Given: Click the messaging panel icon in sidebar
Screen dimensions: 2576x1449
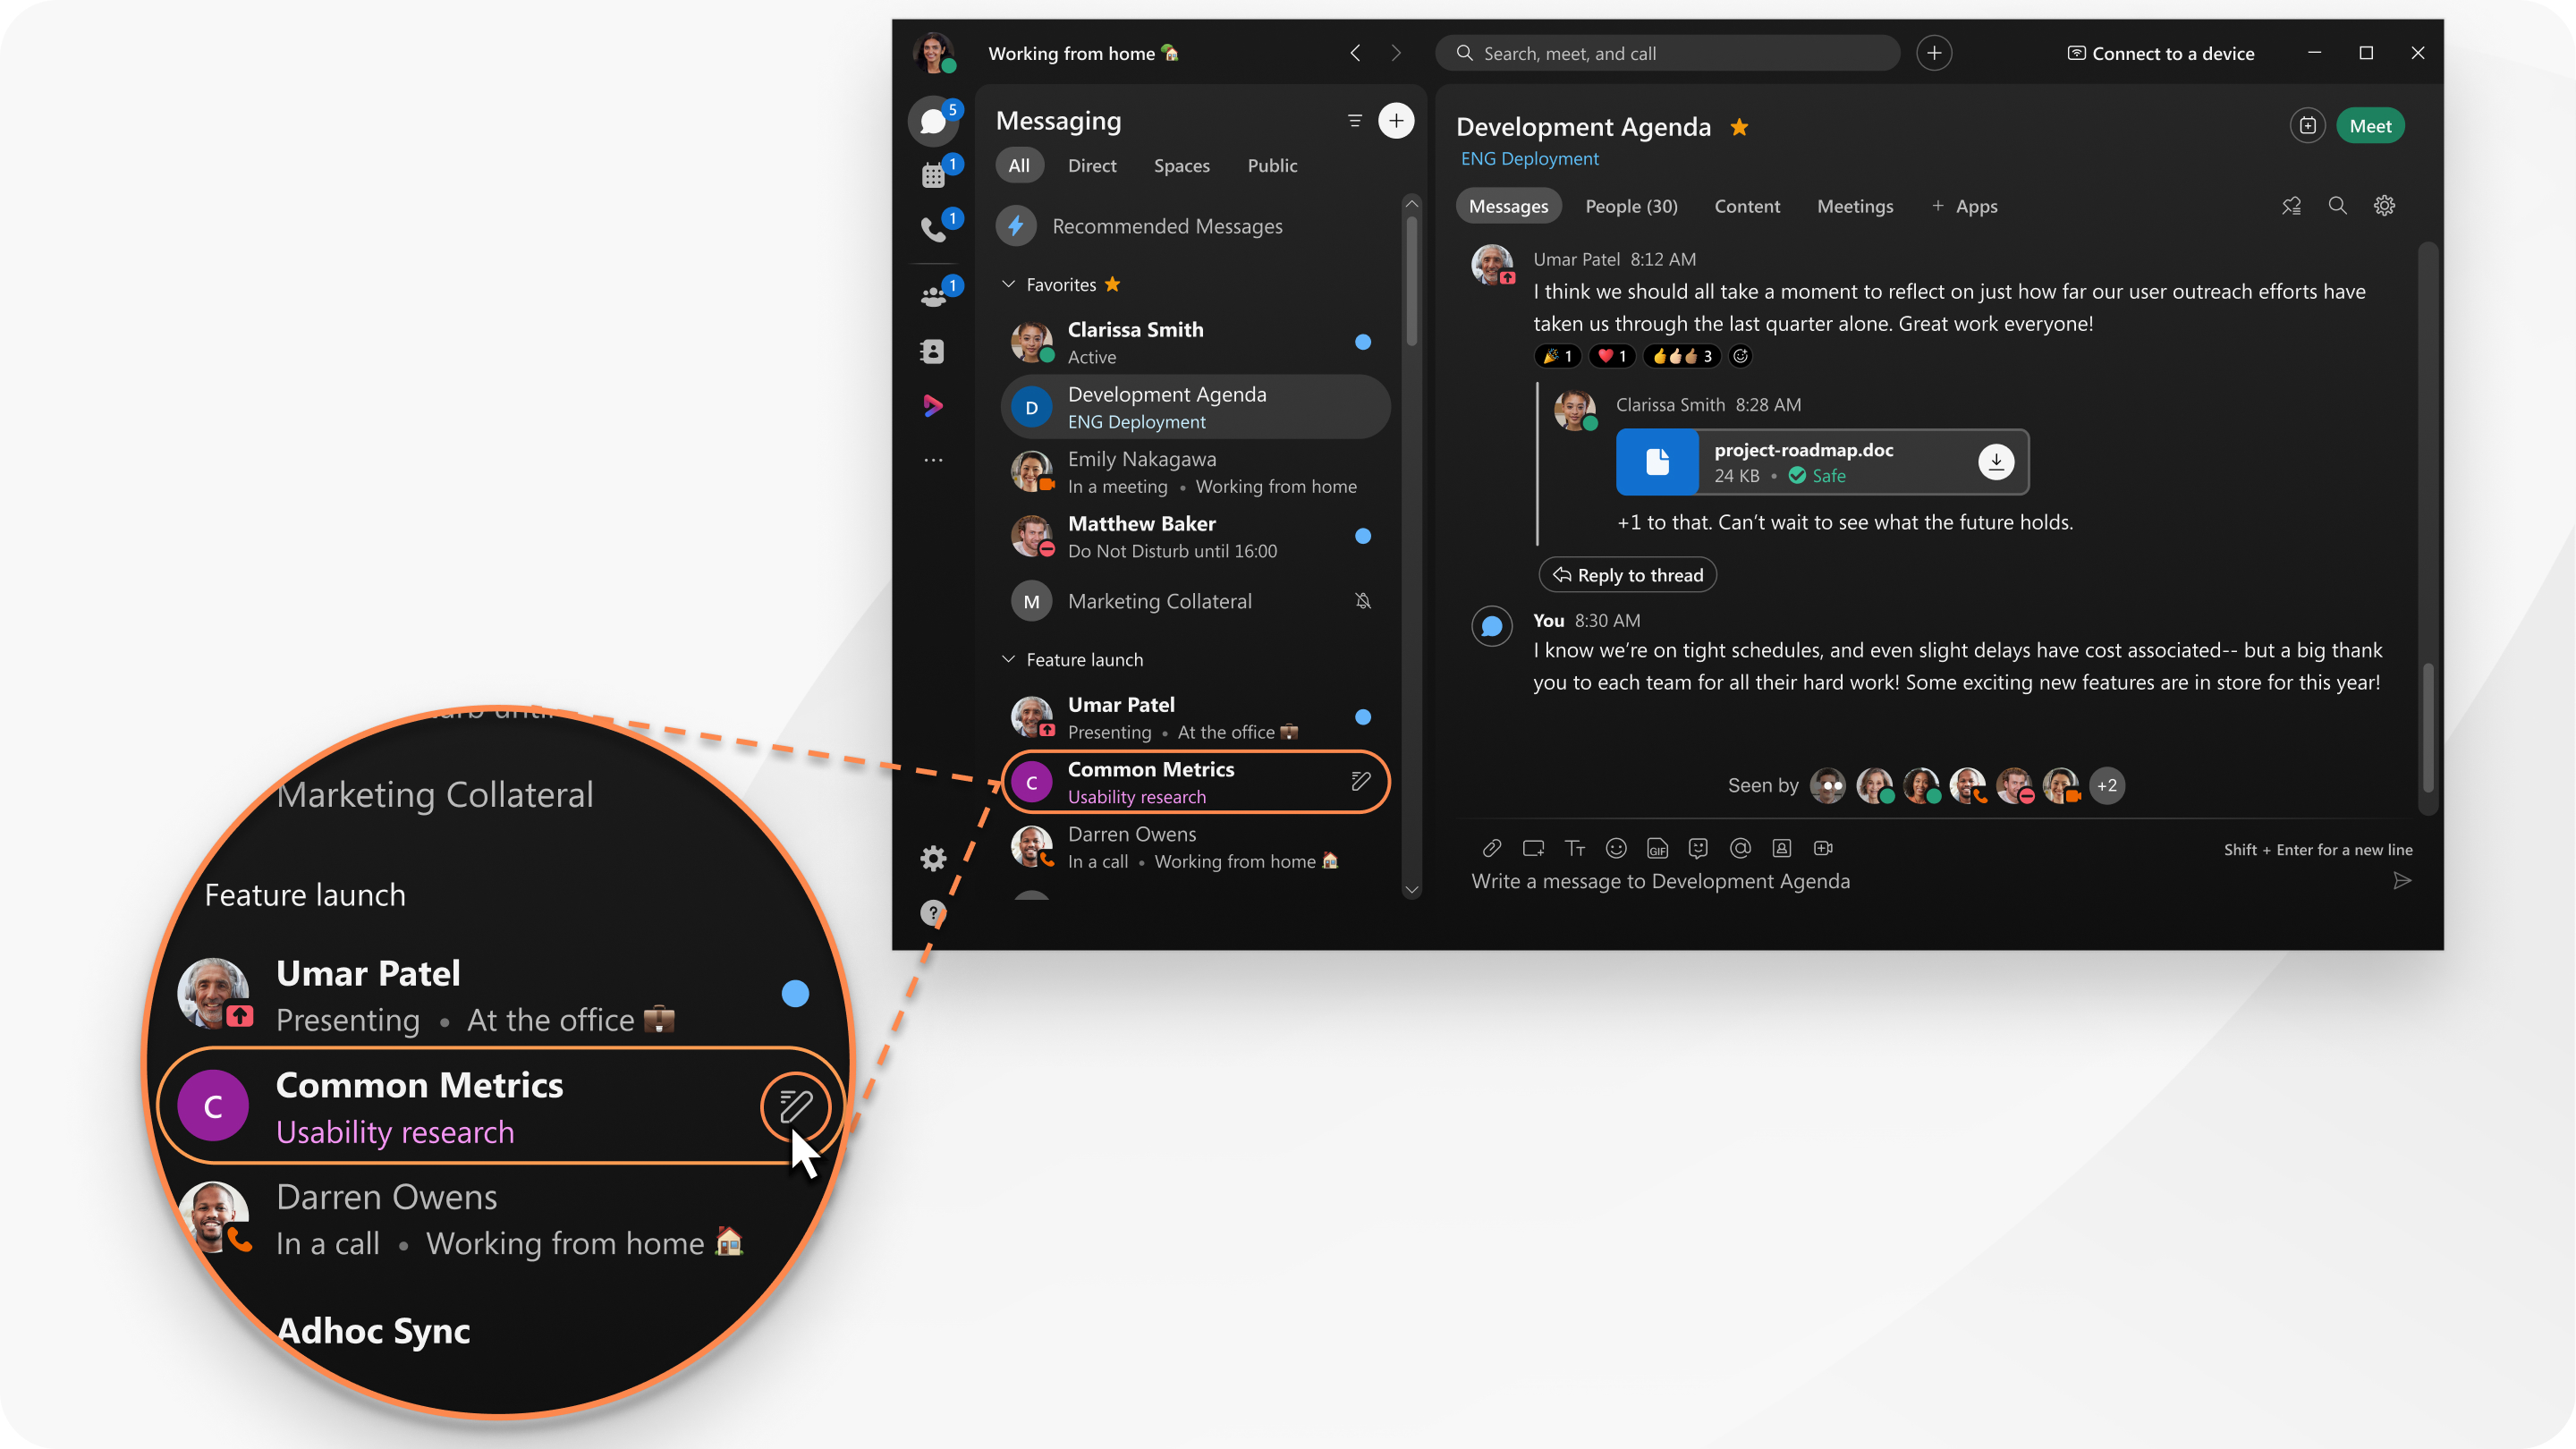Looking at the screenshot, I should [934, 121].
